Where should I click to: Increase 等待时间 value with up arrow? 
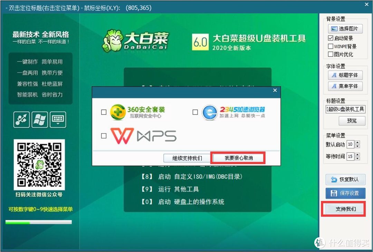[357, 155]
